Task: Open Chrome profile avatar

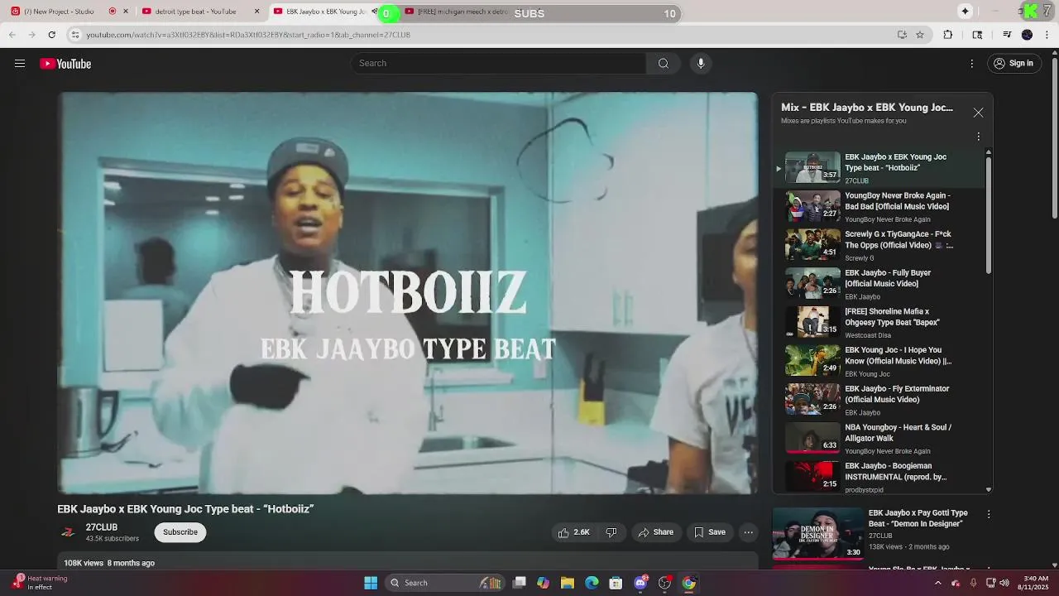Action: [x=1027, y=35]
